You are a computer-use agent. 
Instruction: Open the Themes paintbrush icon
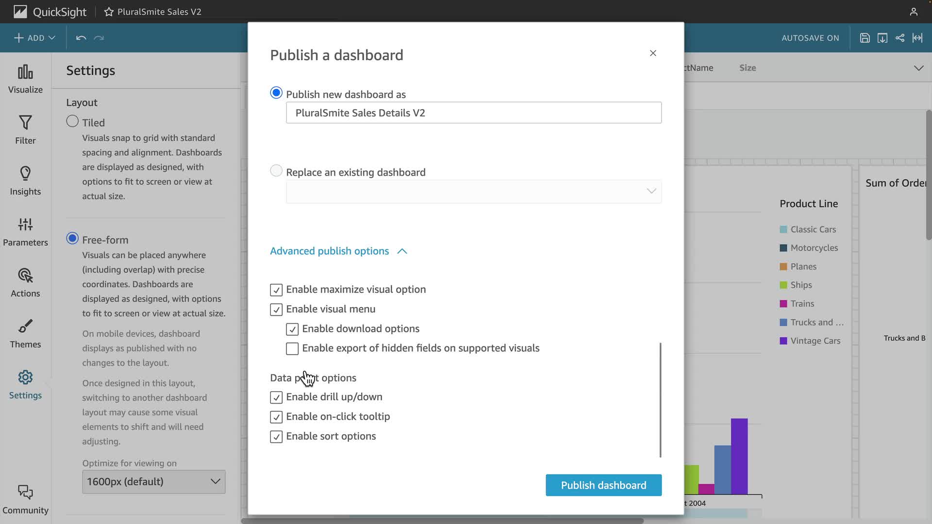click(x=25, y=327)
